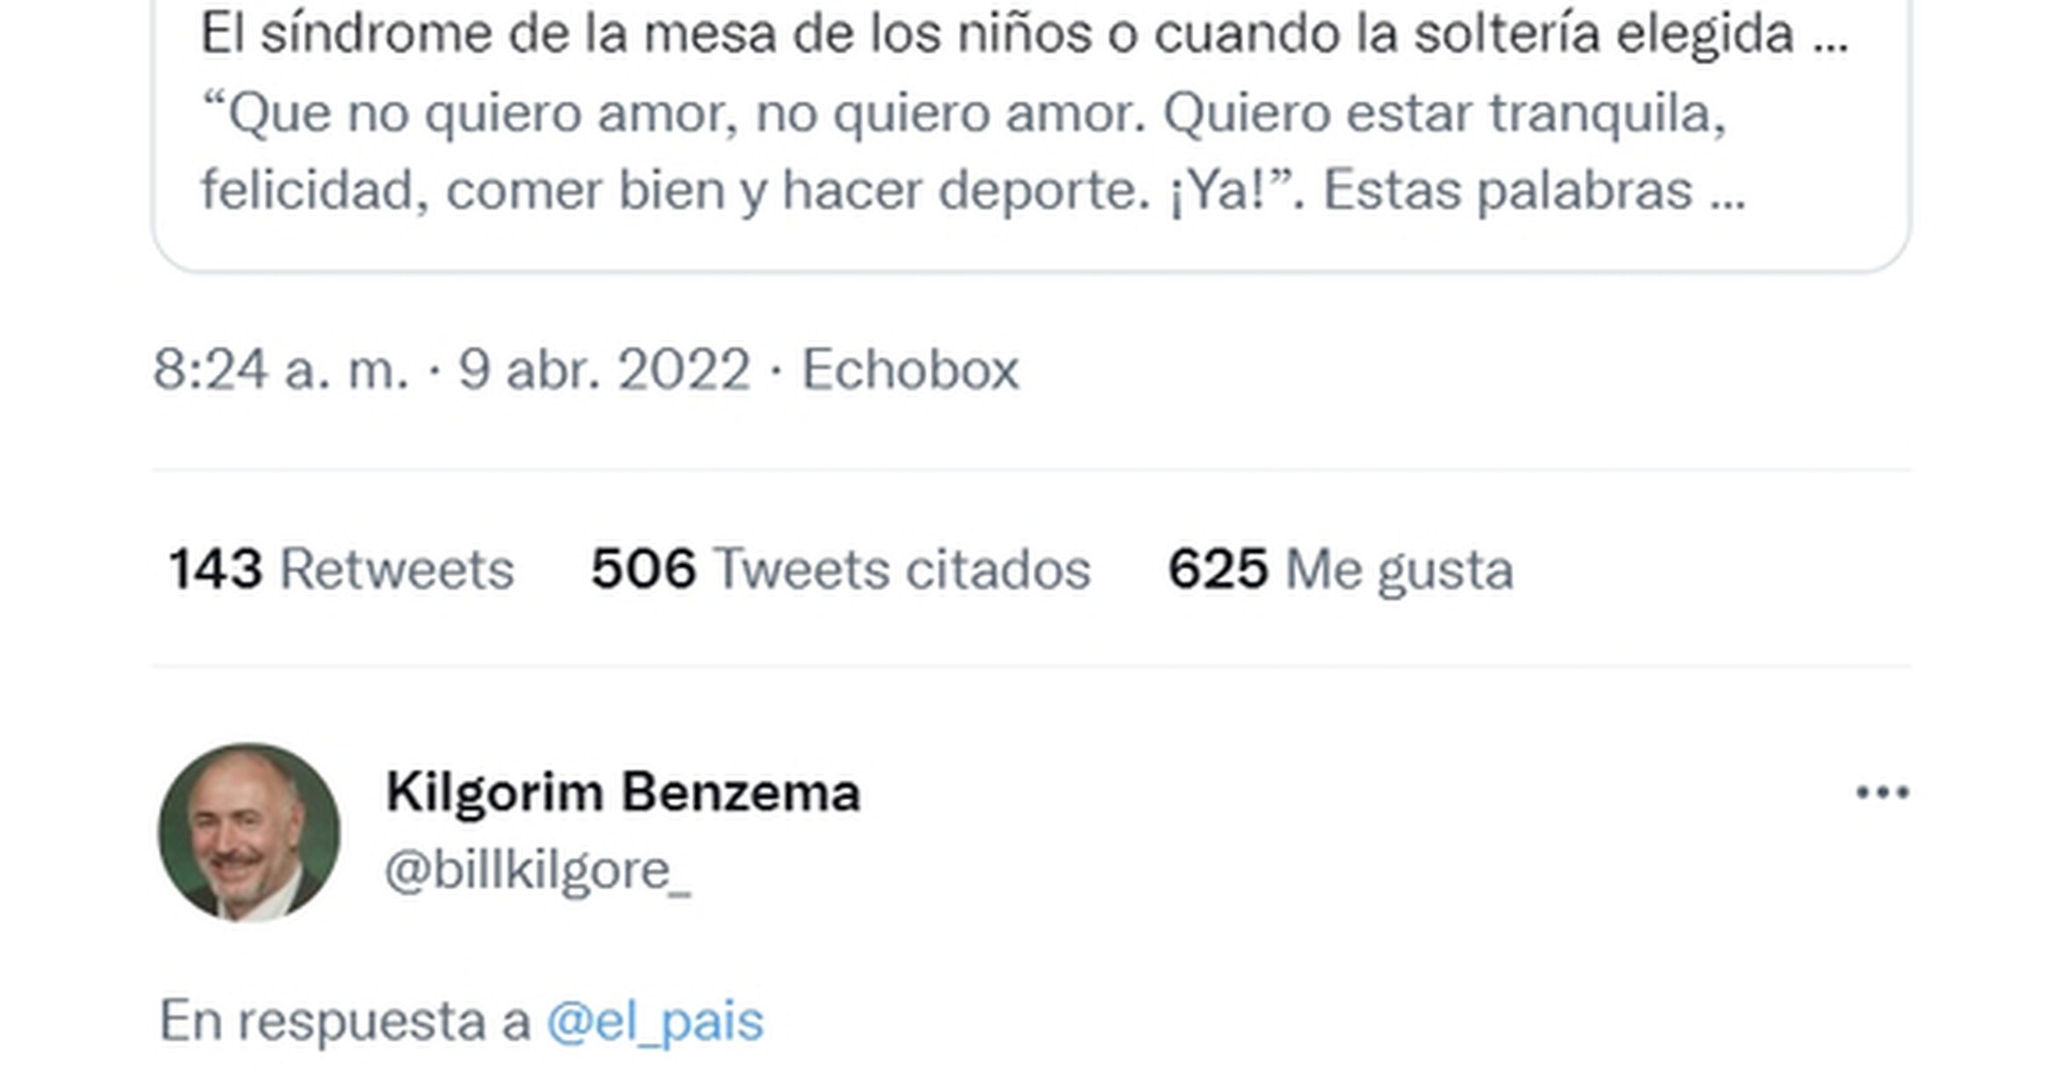Open the more options ellipsis on Kilgorim's reply
The image size is (2063, 1079).
click(1882, 792)
